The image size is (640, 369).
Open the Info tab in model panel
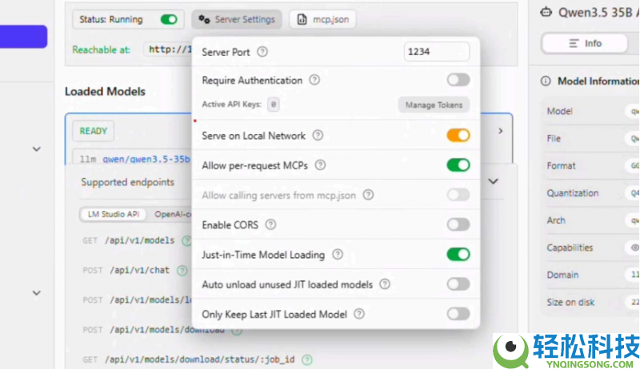[x=585, y=43]
